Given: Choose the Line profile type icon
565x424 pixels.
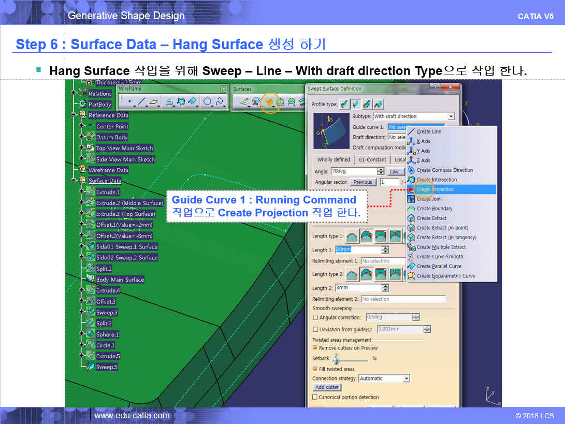Looking at the screenshot, I should pyautogui.click(x=356, y=104).
